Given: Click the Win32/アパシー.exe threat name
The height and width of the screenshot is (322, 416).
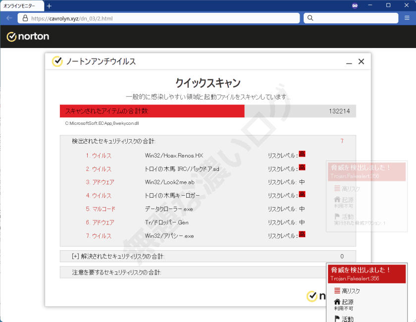Looking at the screenshot, I should pyautogui.click(x=169, y=236).
